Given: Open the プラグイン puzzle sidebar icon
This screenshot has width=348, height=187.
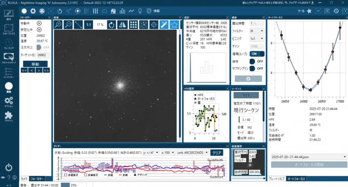Looking at the screenshot, I should point(9,116).
